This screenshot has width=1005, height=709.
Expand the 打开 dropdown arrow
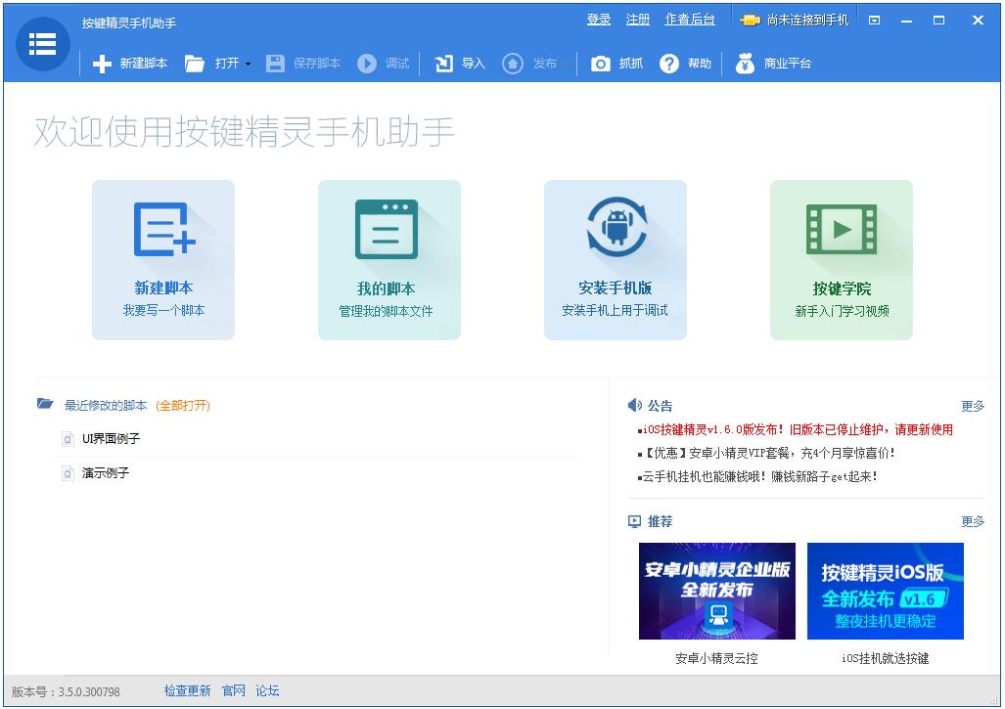coord(248,64)
